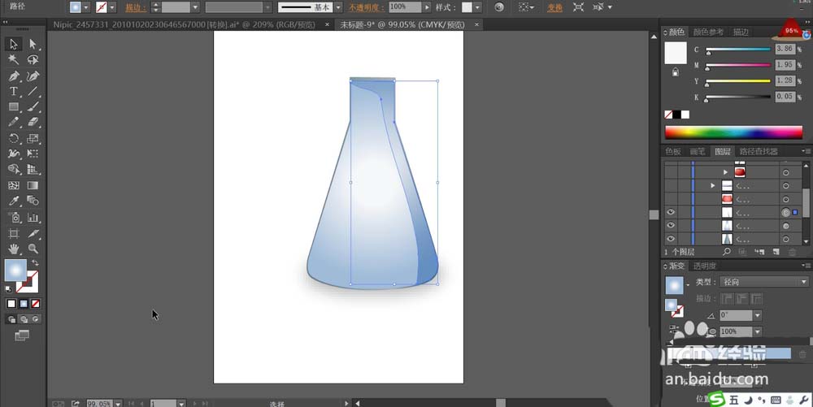Select the Rectangle tool

[x=14, y=107]
